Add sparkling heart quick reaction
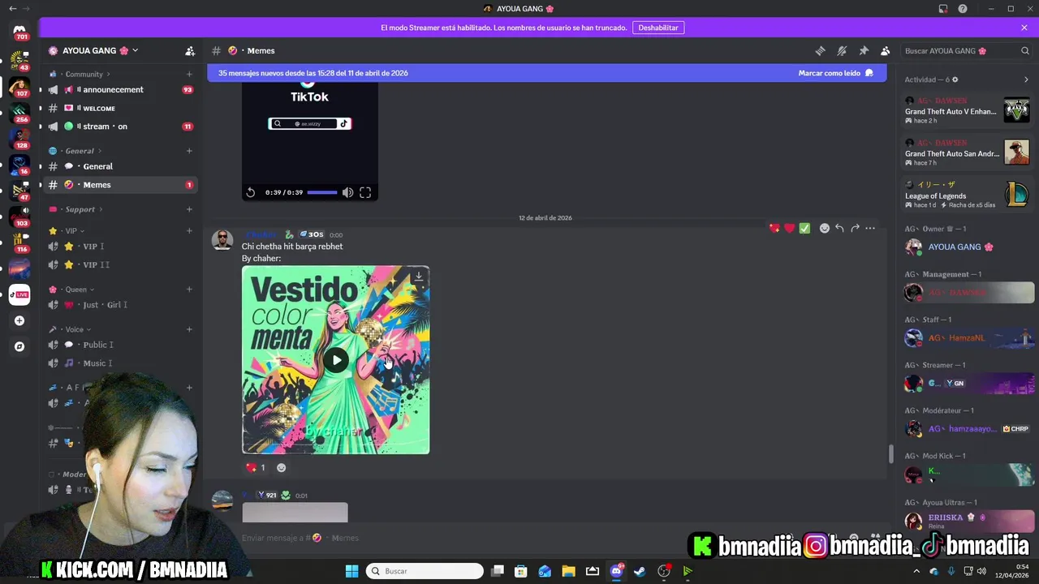1039x584 pixels. coord(774,228)
